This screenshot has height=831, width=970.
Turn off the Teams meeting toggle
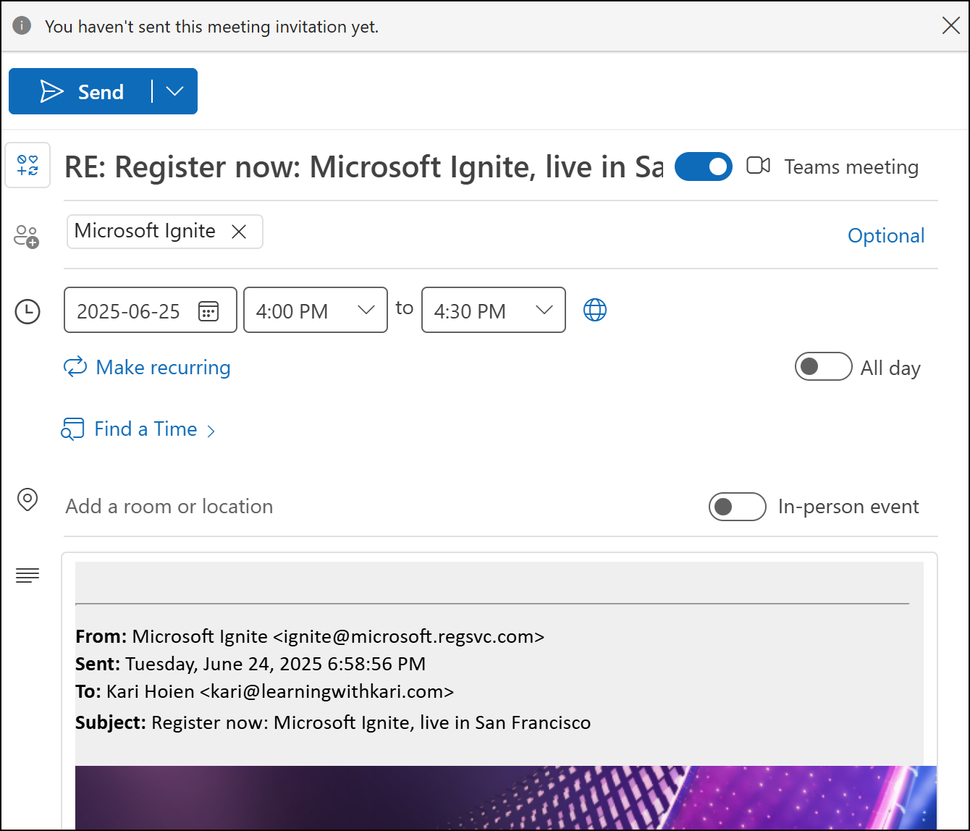(x=703, y=166)
